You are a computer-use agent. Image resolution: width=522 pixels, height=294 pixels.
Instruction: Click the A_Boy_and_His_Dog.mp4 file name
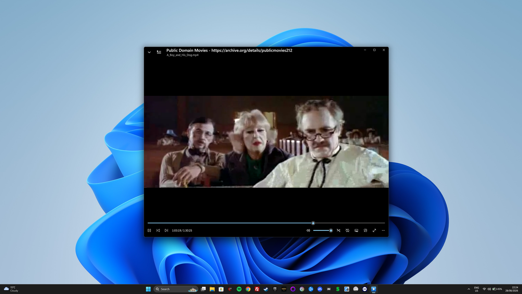pos(182,55)
